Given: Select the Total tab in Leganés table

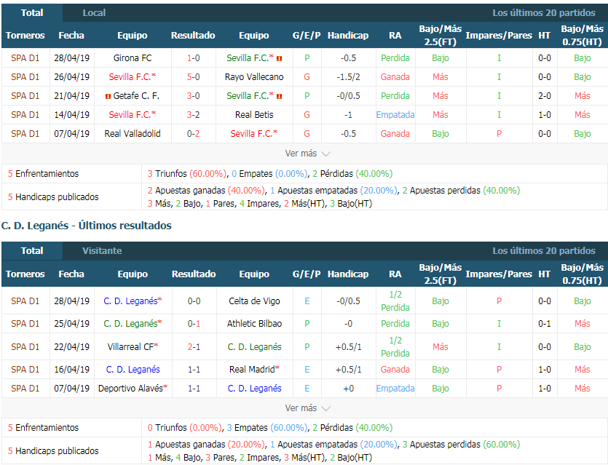Looking at the screenshot, I should pyautogui.click(x=32, y=251).
